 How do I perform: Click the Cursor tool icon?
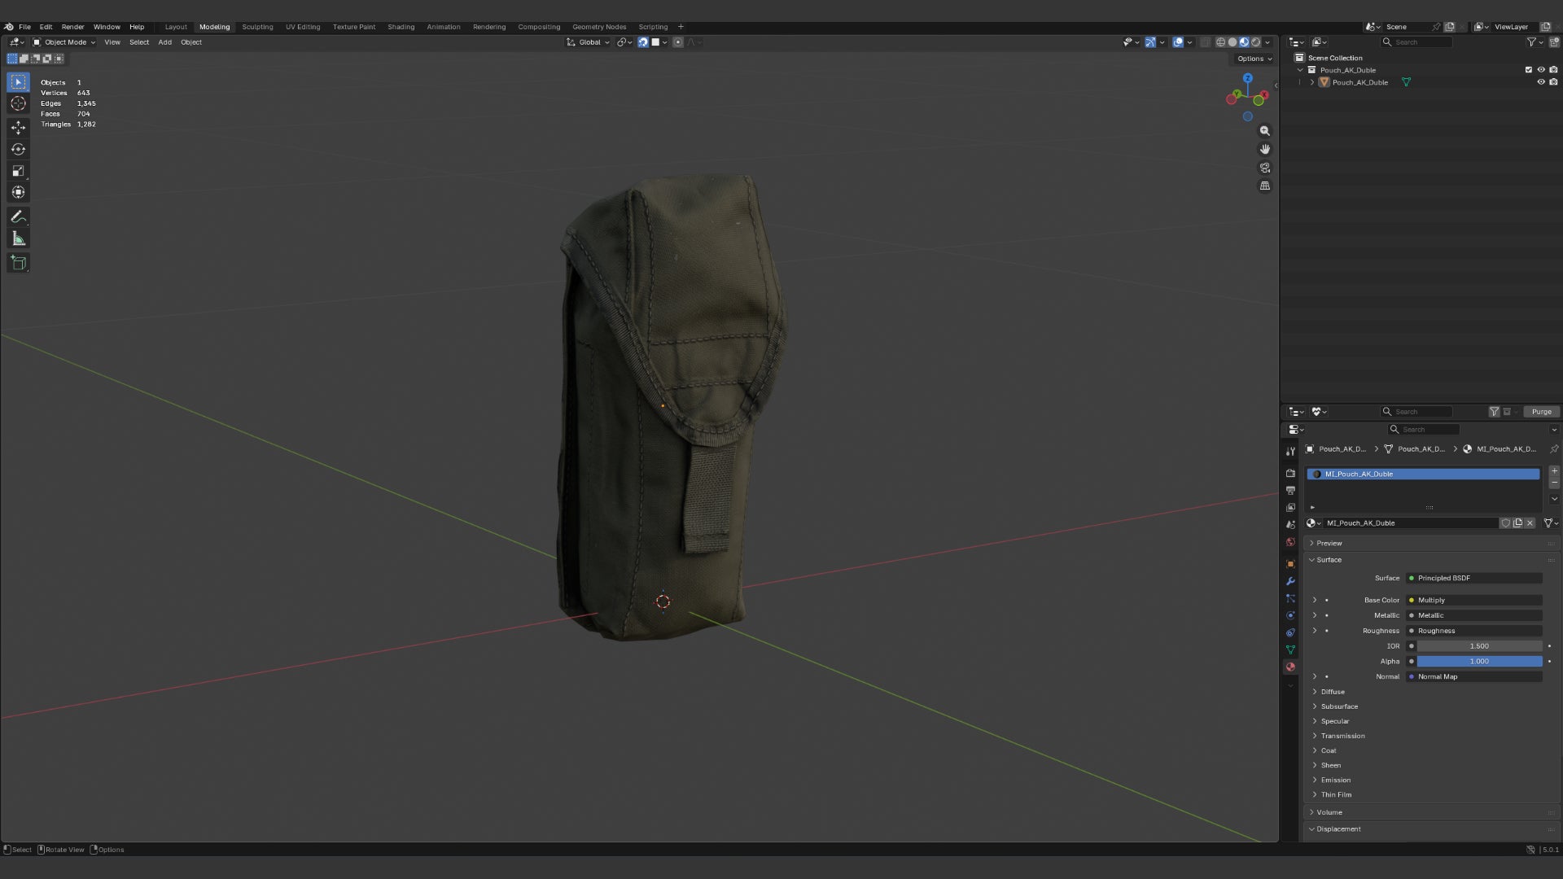(x=18, y=103)
